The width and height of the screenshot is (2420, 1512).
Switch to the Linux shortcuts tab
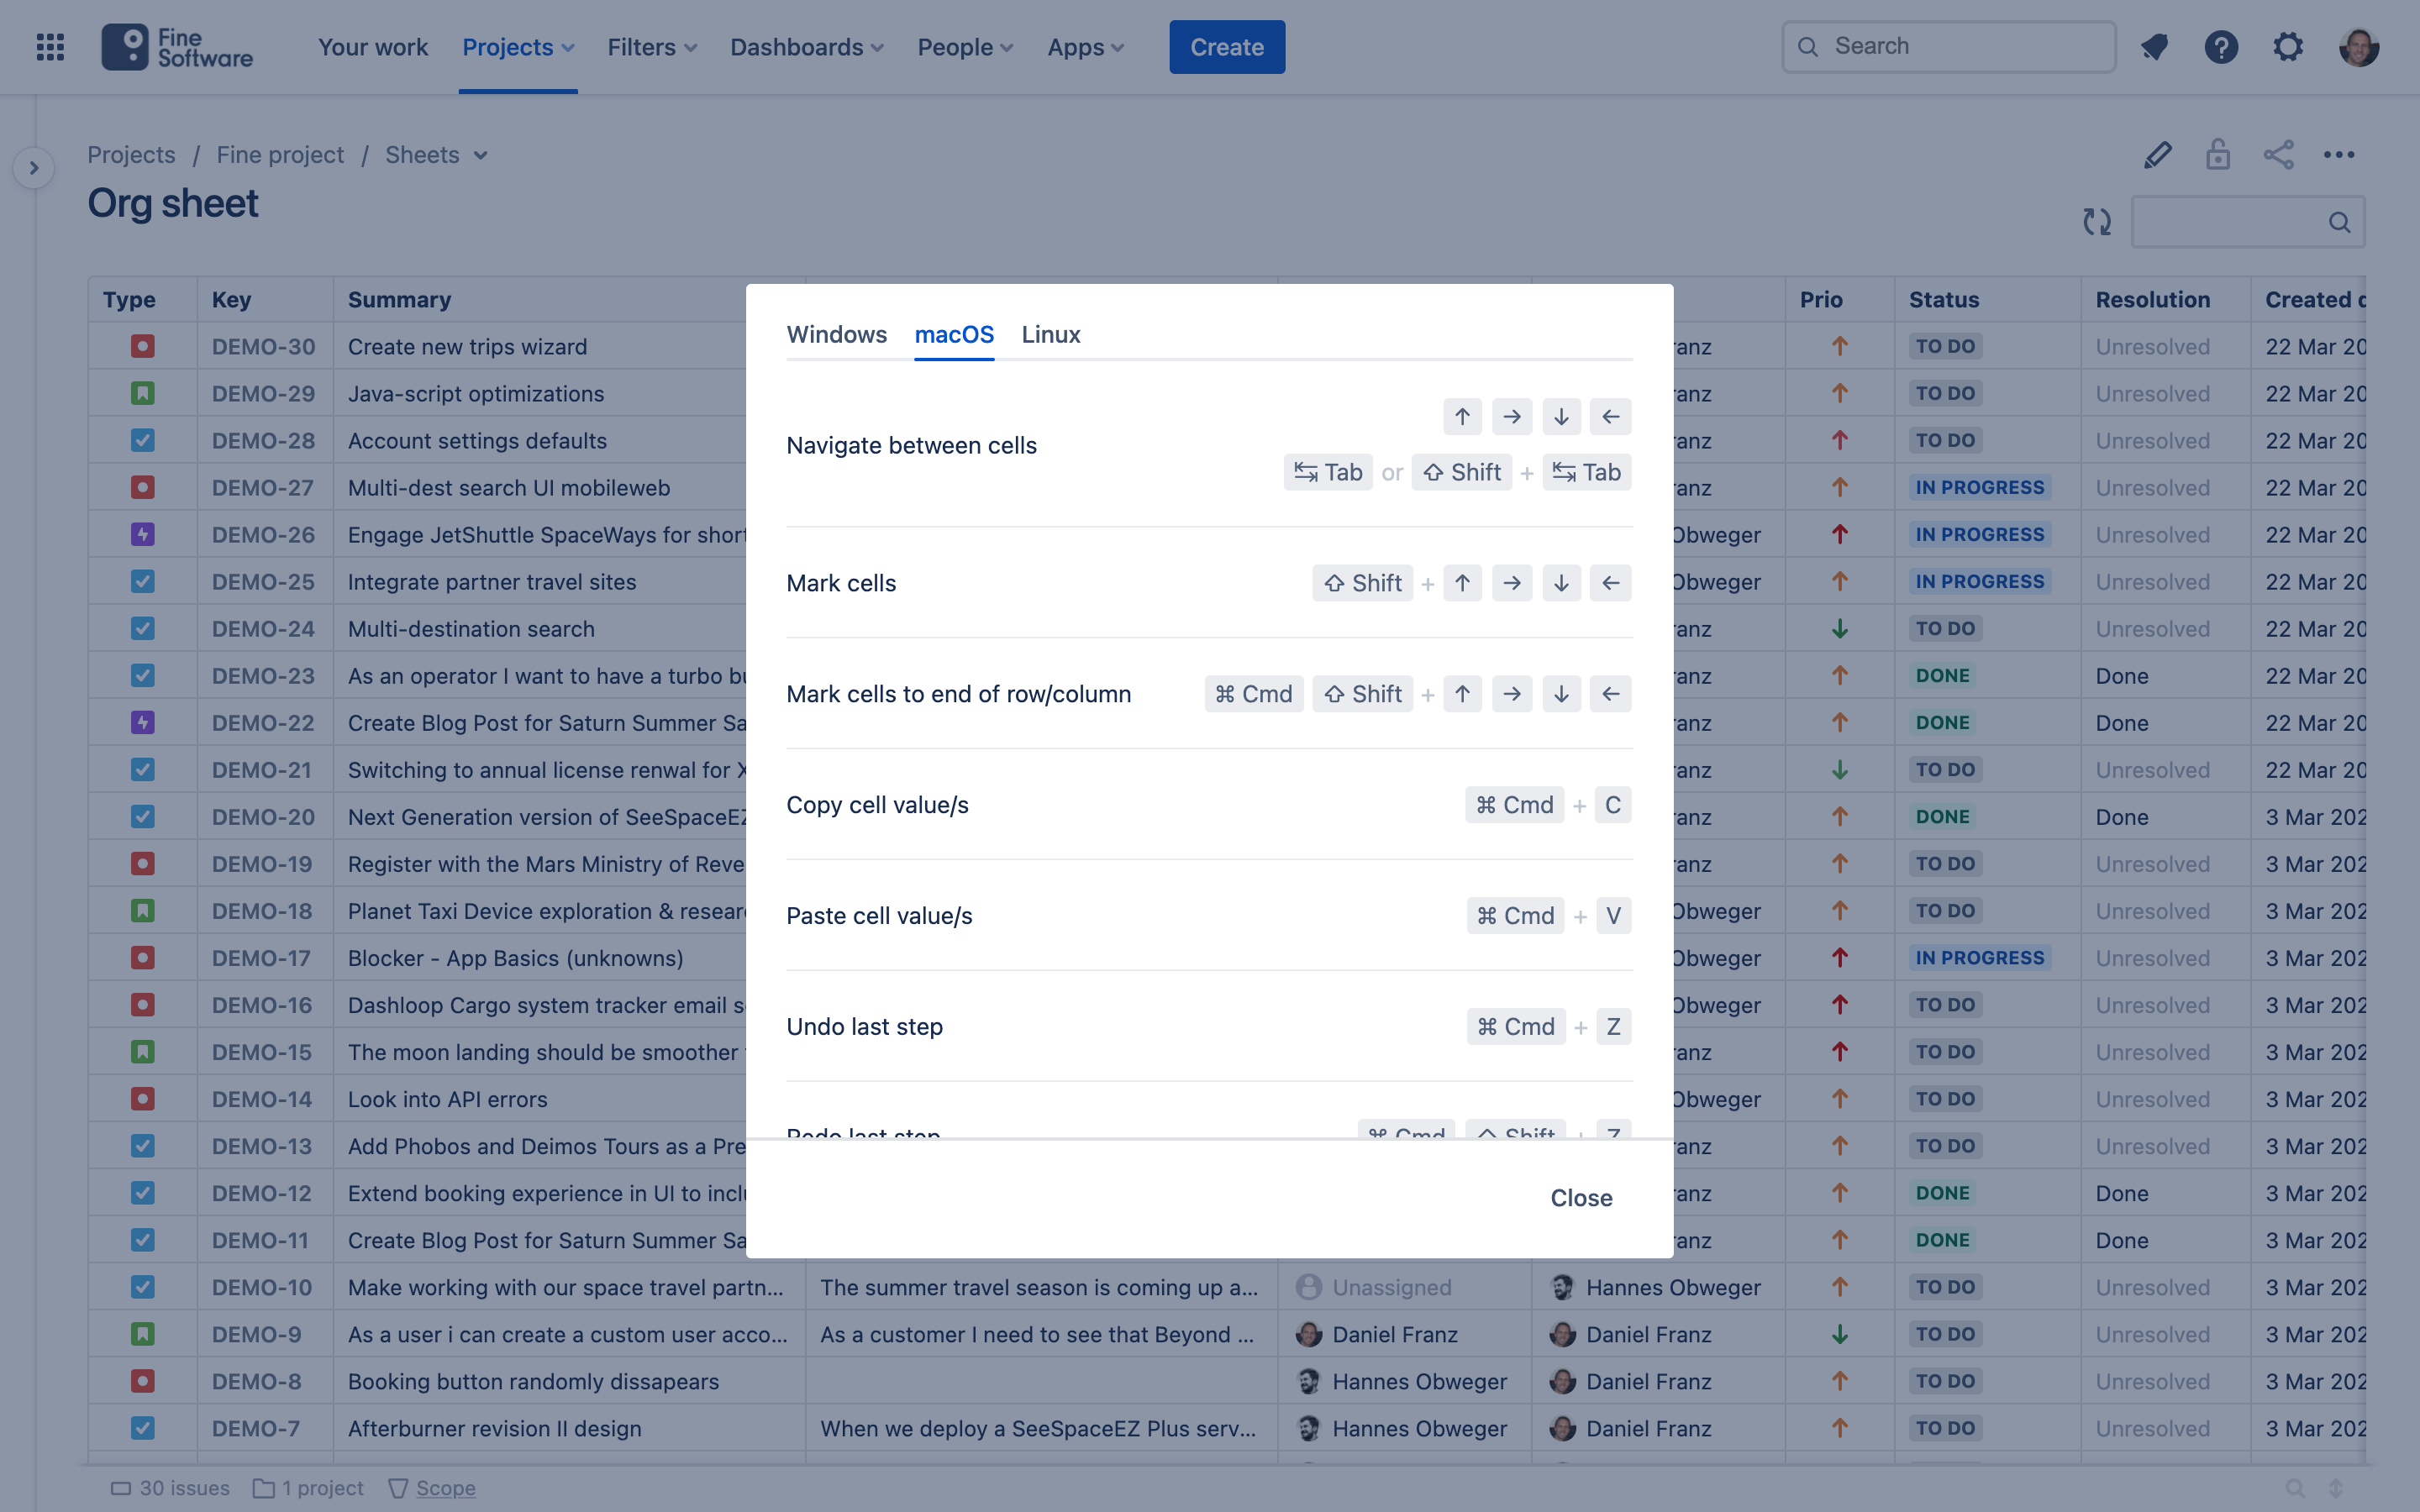[1050, 334]
